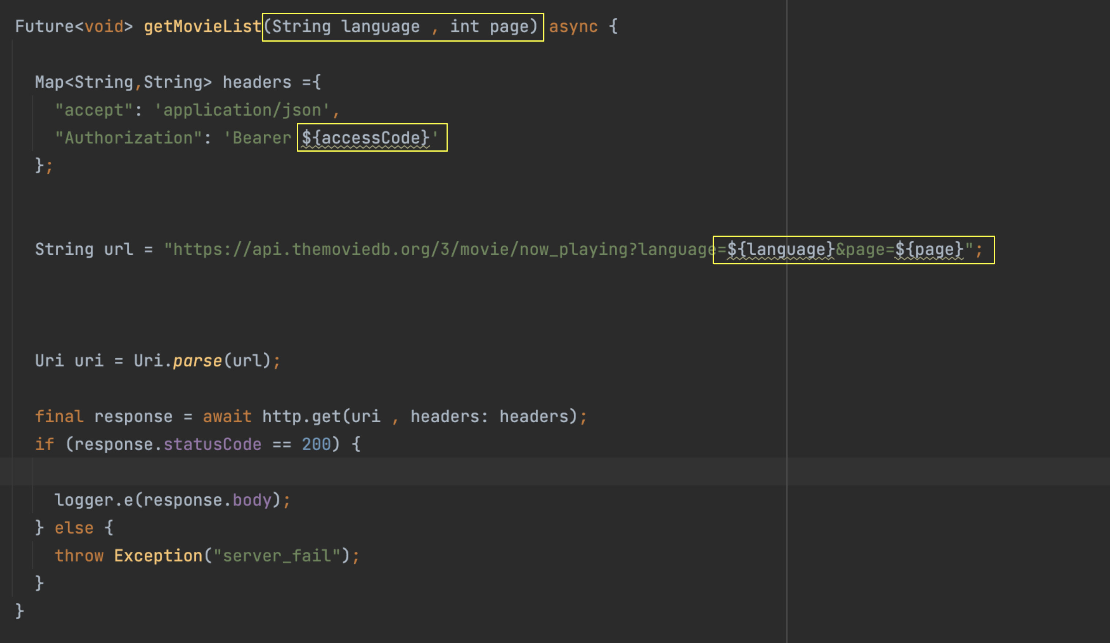
Task: Click the number 200 literal
Action: coord(316,444)
